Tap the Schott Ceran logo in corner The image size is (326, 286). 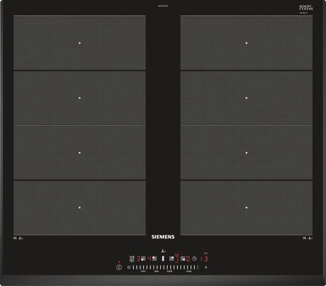coord(306,8)
